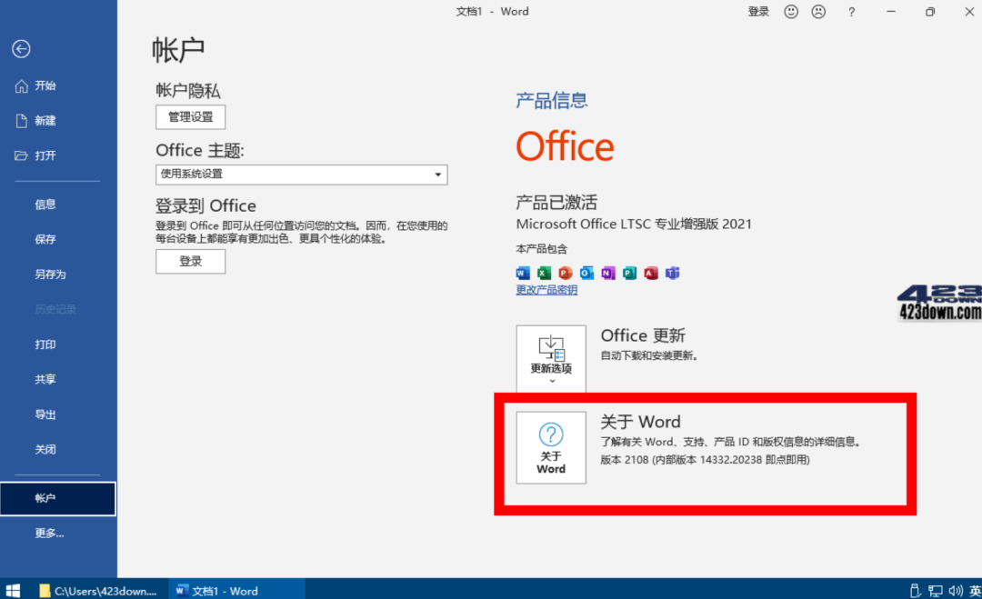Open the C:\Users\423down taskbar folder item

click(97, 590)
